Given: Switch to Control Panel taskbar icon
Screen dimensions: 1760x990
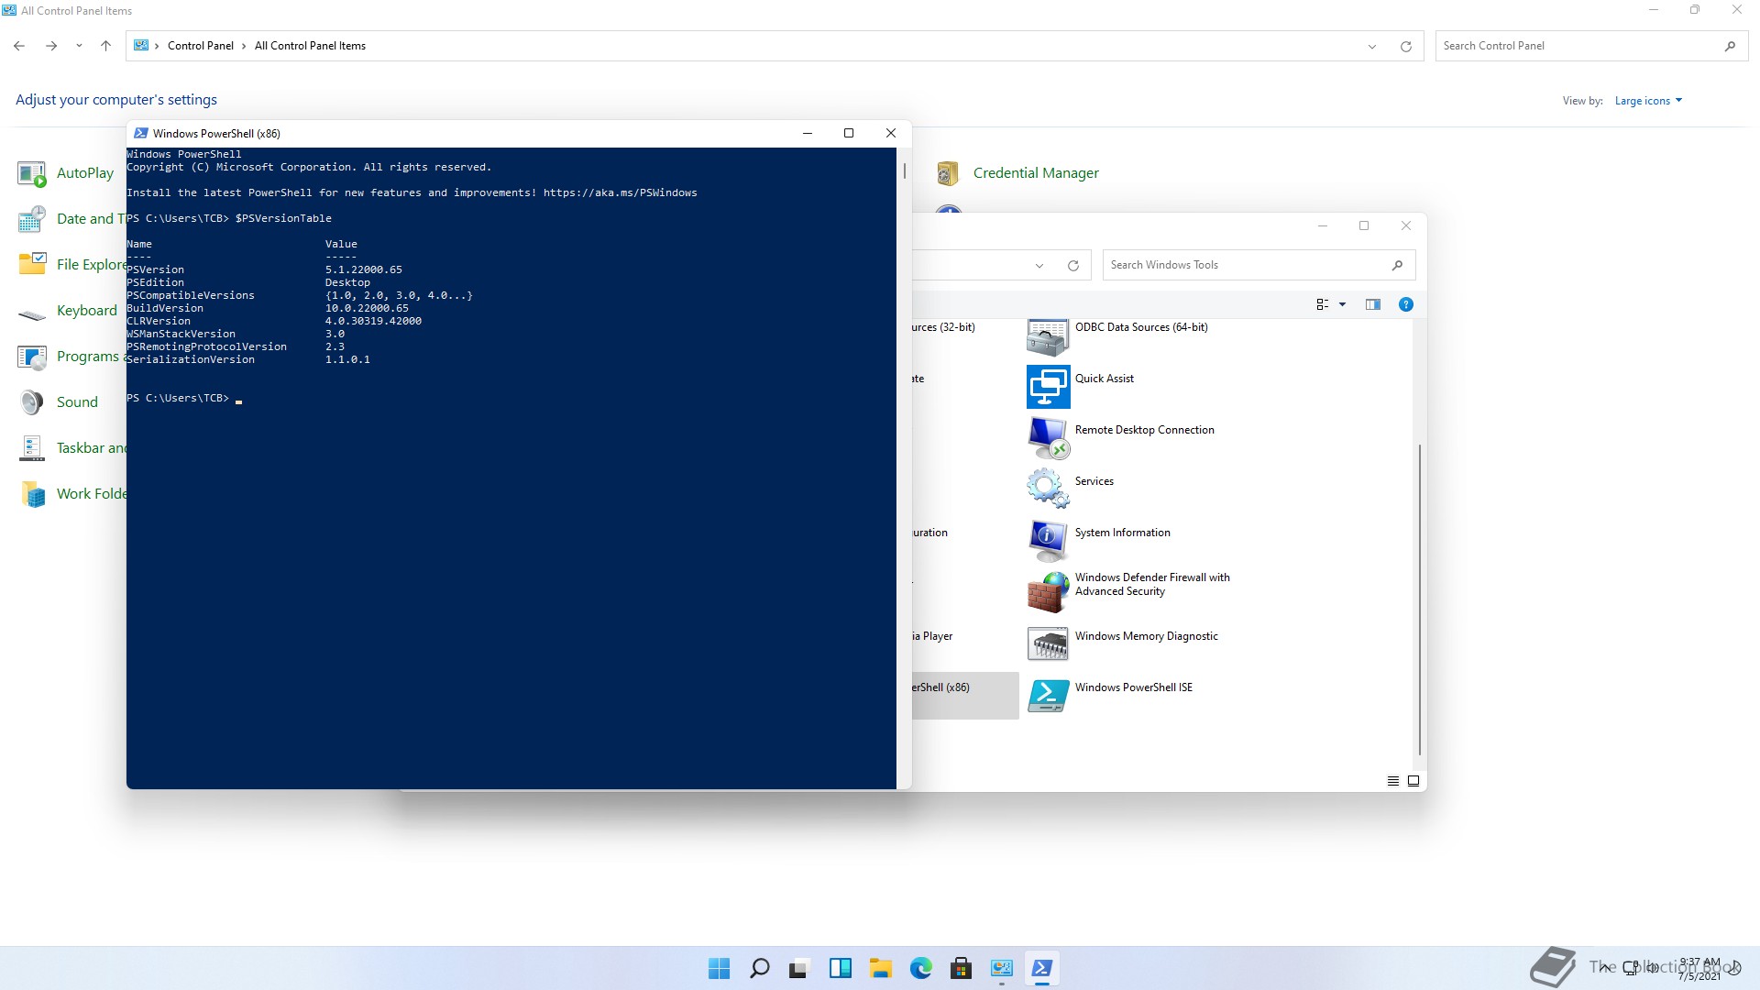Looking at the screenshot, I should click(1001, 968).
